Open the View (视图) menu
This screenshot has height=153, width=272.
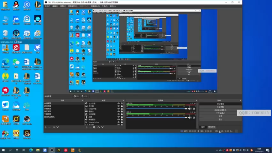coord(63,6)
